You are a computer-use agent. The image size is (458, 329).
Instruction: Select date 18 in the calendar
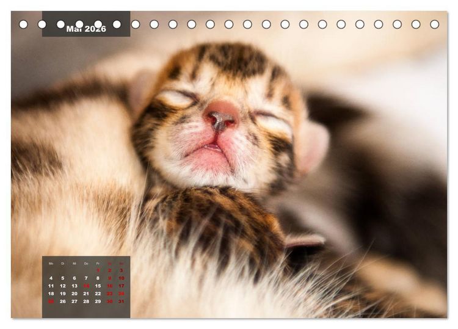tap(51, 294)
